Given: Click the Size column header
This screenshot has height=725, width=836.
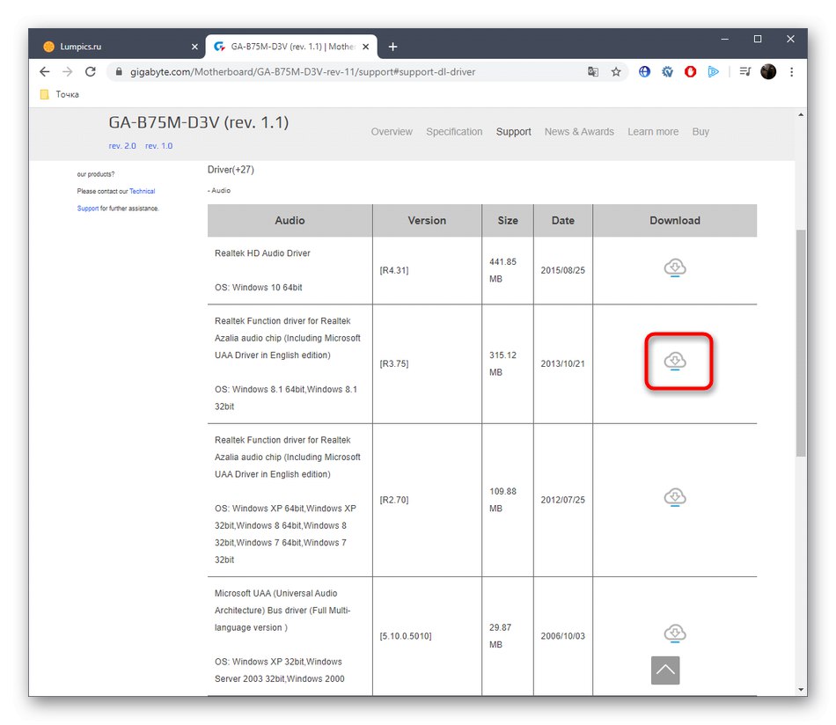Looking at the screenshot, I should point(508,220).
